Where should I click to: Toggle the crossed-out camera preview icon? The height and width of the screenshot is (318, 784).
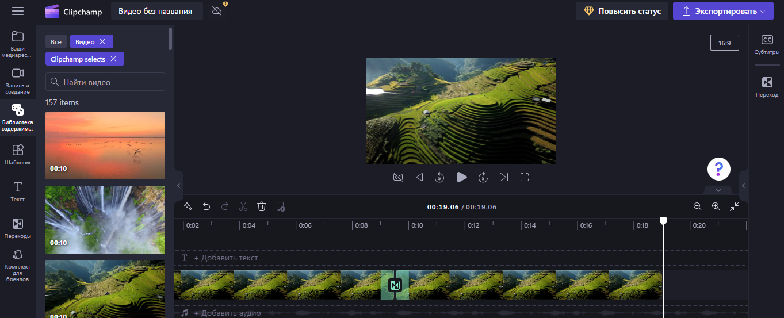(397, 177)
